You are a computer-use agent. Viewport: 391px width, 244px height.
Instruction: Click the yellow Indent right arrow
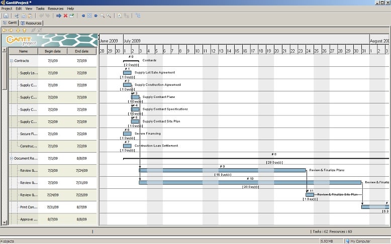coord(11,30)
